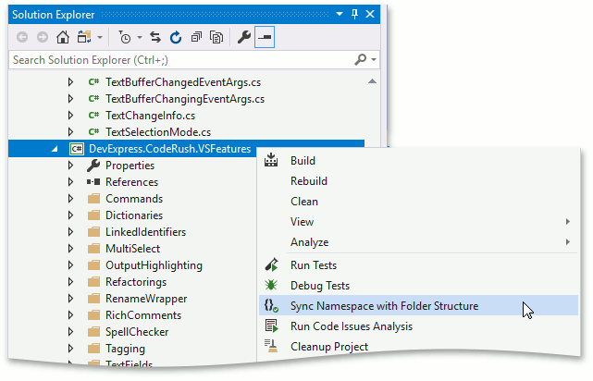
Task: Open the Window Position dropdown in title bar
Action: click(x=340, y=15)
